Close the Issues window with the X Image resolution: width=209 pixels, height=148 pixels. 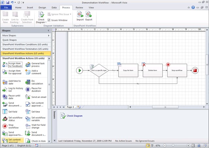(x=55, y=140)
